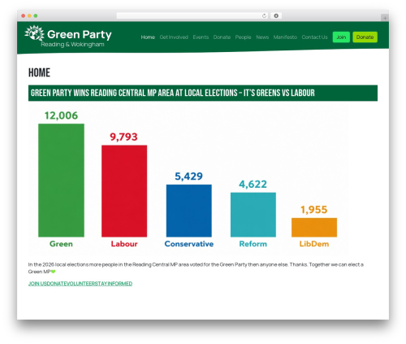Screen dimensions: 406x344
Task: Click the LibDem label under the chart
Action: click(314, 244)
